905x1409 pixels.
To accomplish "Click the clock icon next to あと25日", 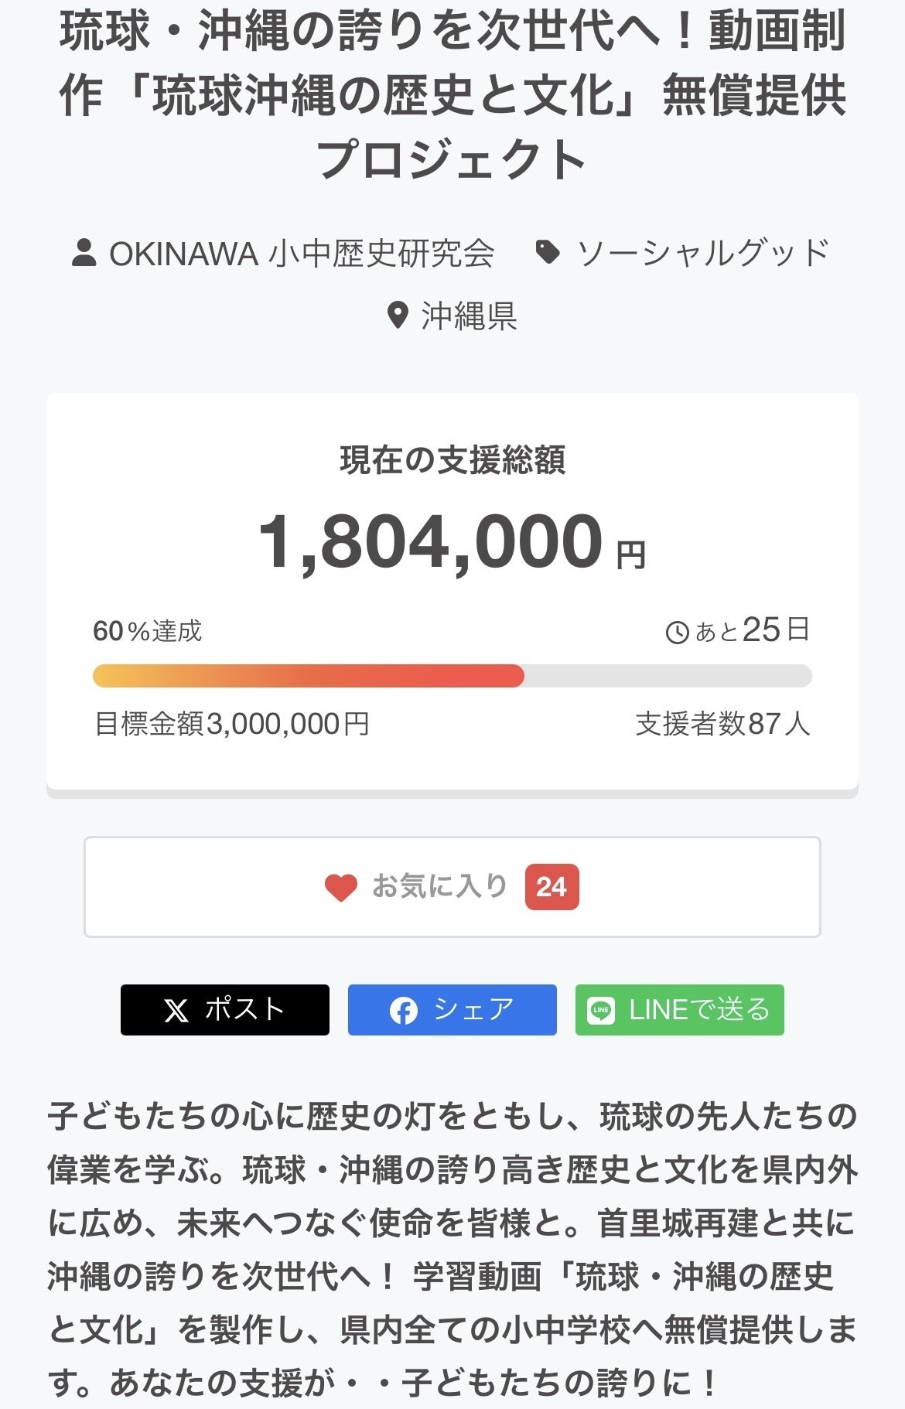I will click(x=677, y=633).
